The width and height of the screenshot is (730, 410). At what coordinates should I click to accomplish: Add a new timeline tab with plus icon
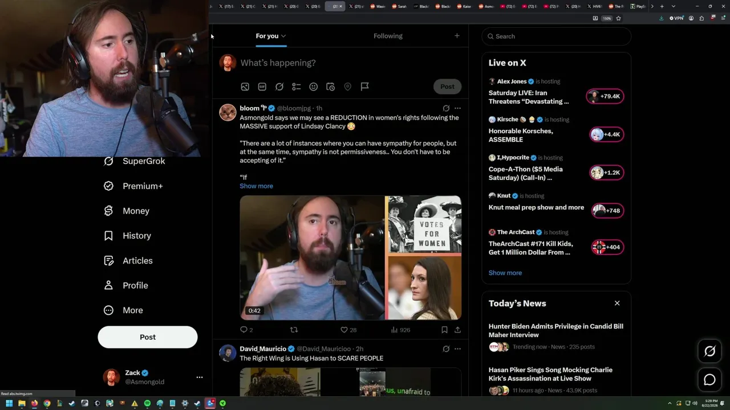pyautogui.click(x=457, y=36)
